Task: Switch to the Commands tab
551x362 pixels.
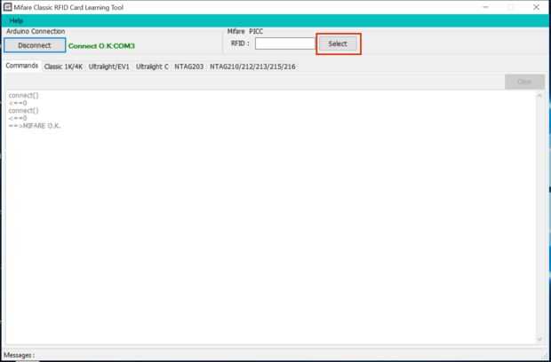Action: (x=22, y=66)
